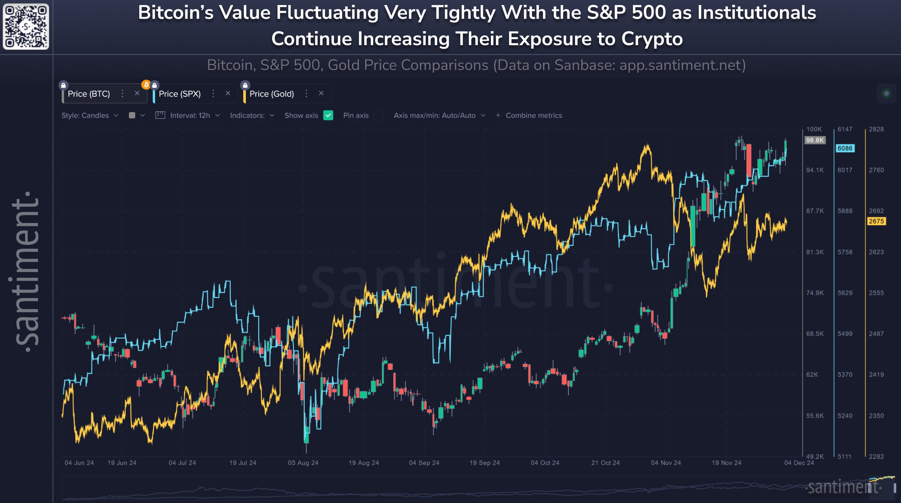The image size is (901, 503).
Task: Open the Price (BTC) three-dot options menu
Action: click(122, 93)
